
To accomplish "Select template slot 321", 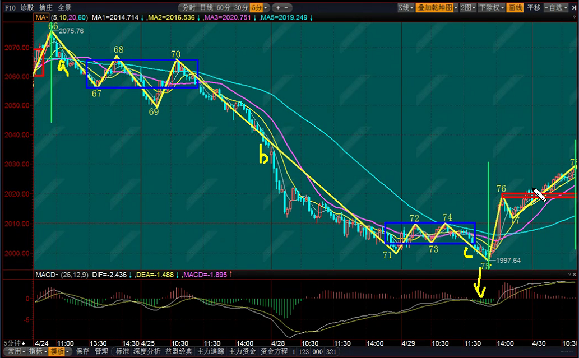I will (x=331, y=352).
